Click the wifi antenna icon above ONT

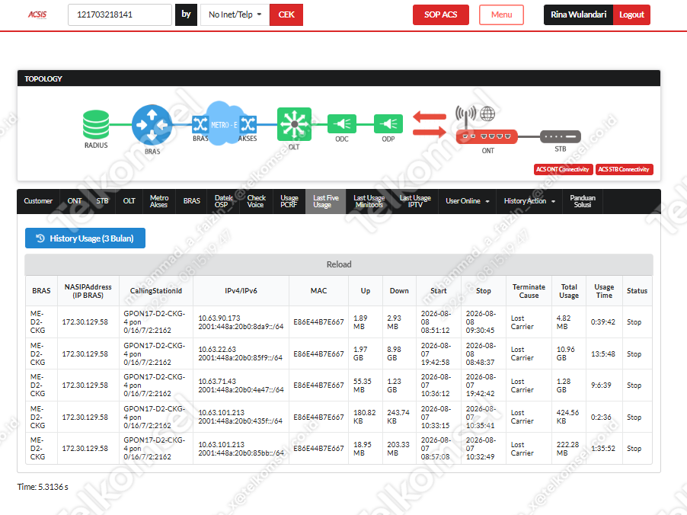tap(465, 116)
